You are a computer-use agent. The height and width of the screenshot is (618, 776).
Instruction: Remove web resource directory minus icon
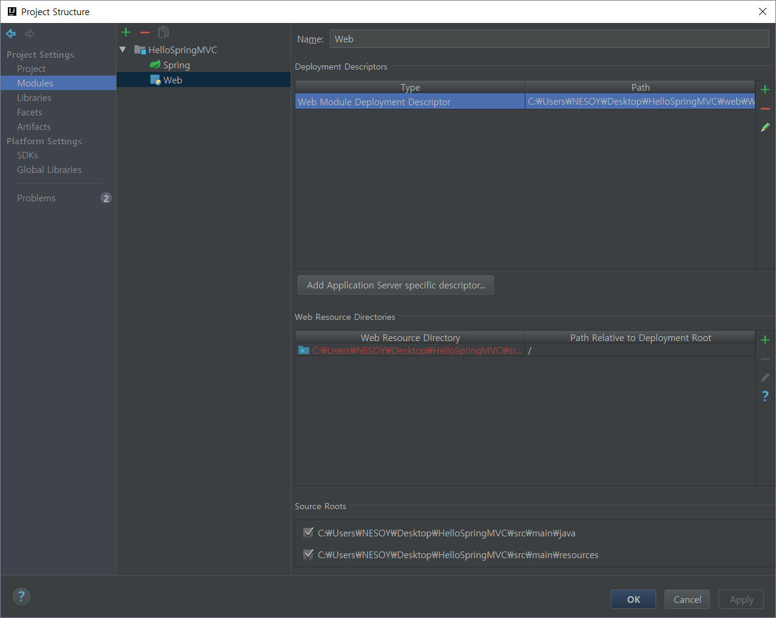pyautogui.click(x=765, y=359)
